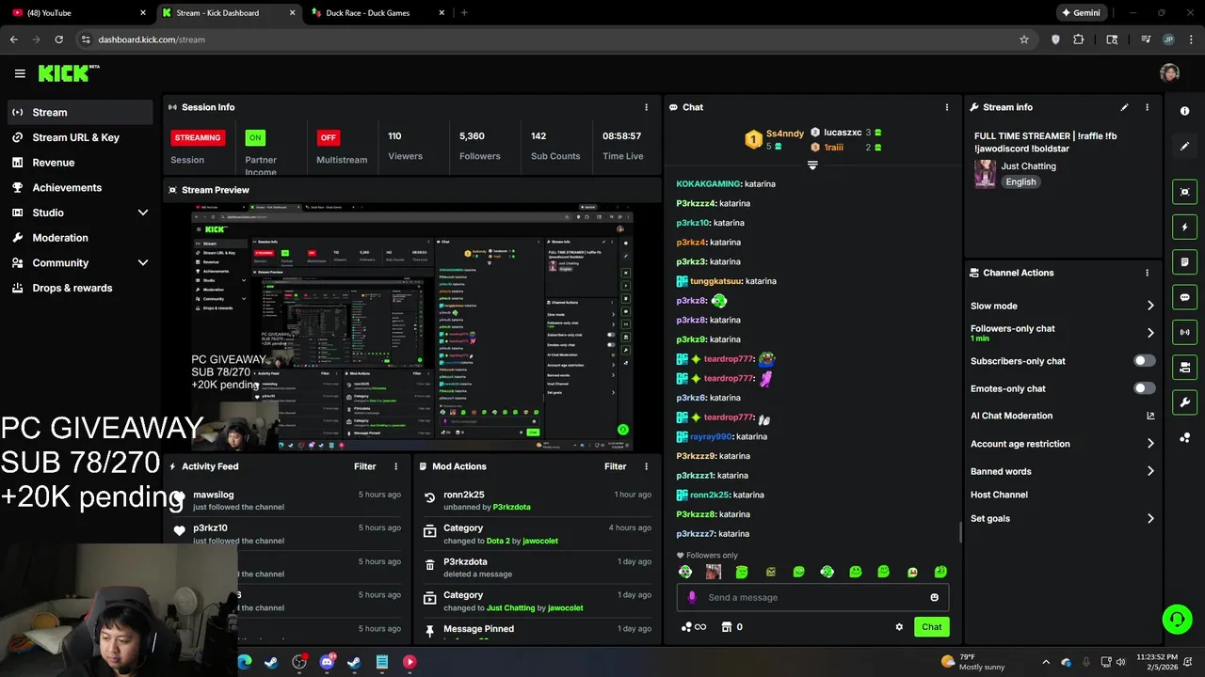The width and height of the screenshot is (1205, 677).
Task: Open Gemini button in browser title bar
Action: 1080,13
